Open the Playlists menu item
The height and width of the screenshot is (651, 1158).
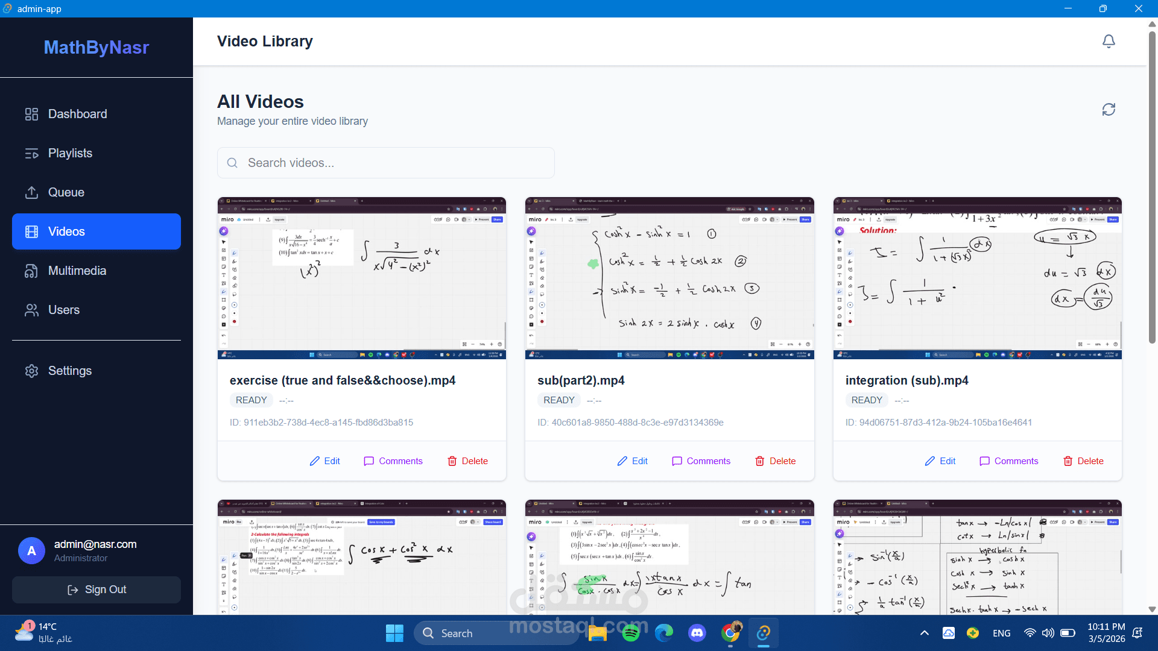coord(70,153)
